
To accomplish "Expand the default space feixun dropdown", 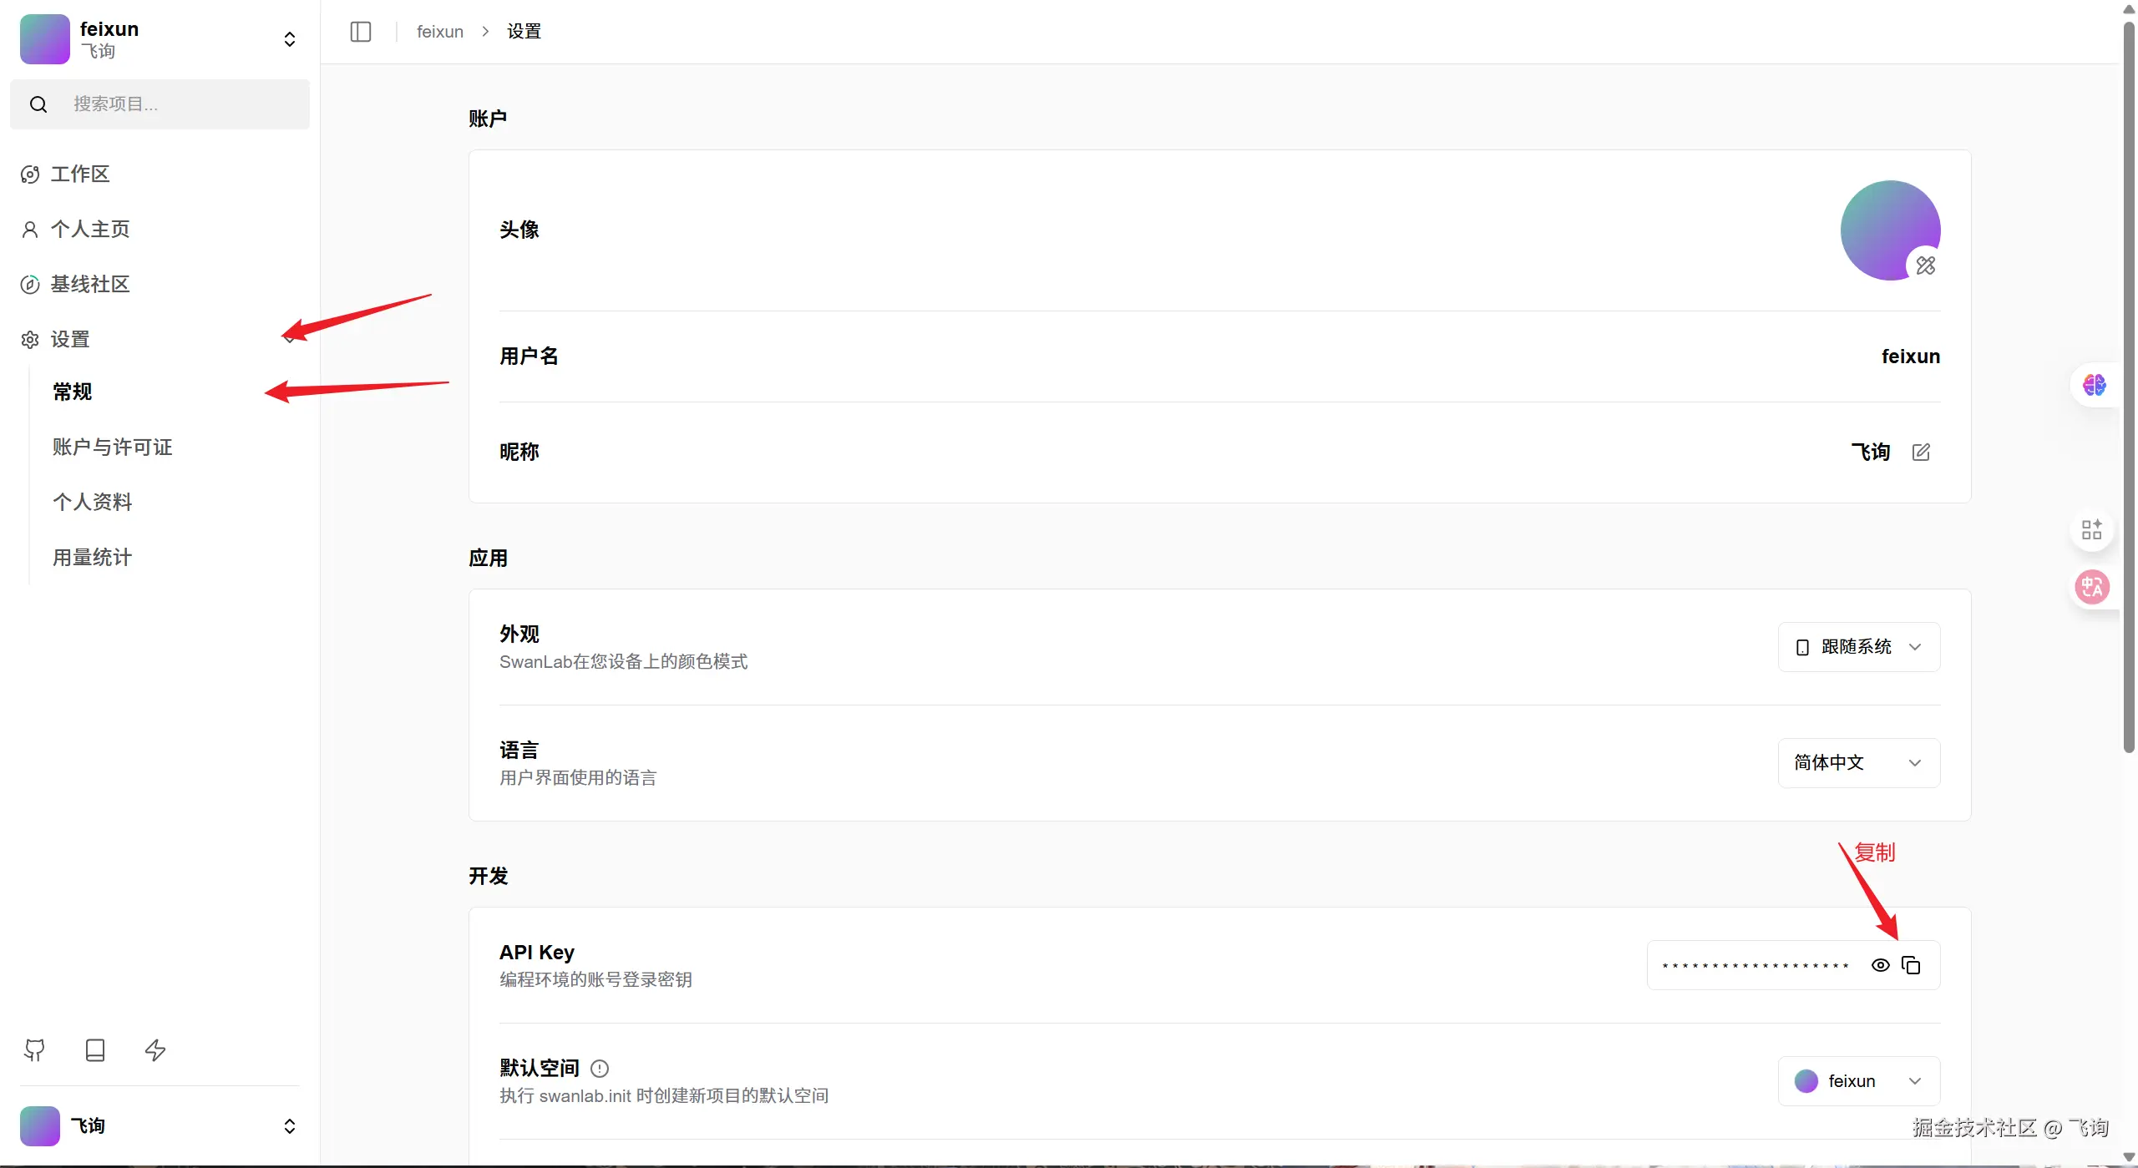I will pos(1858,1081).
